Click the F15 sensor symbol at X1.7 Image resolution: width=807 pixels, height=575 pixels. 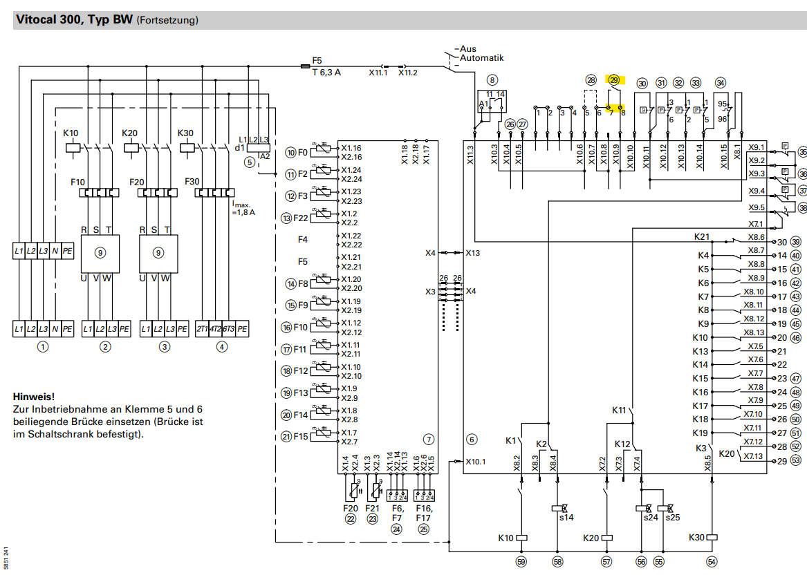[319, 437]
